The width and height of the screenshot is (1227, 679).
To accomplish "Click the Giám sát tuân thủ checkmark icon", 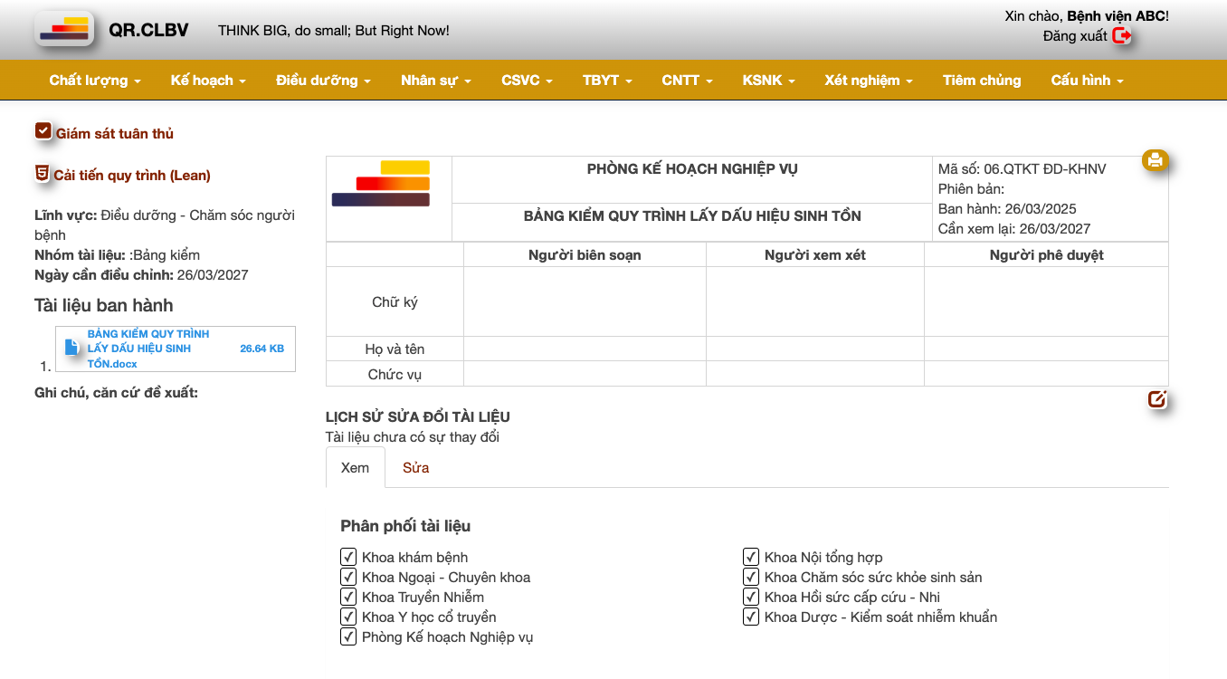I will pyautogui.click(x=43, y=132).
